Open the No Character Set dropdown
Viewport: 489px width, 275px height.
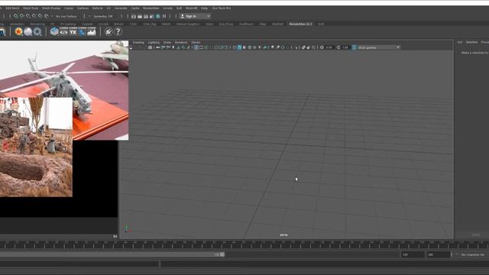coord(473,254)
